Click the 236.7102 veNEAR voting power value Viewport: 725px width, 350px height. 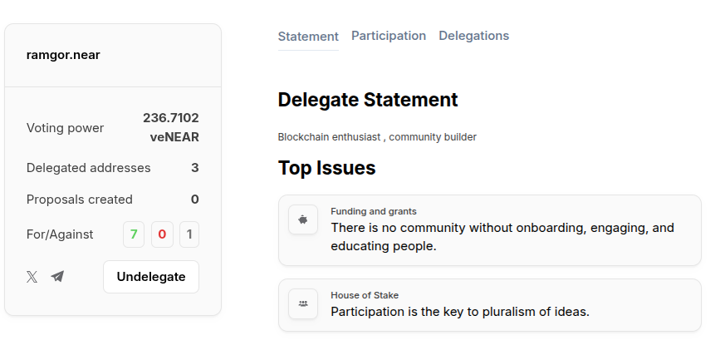(x=170, y=127)
